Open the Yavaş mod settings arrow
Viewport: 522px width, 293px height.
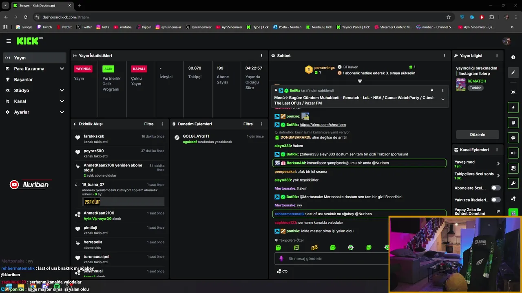coord(498,164)
